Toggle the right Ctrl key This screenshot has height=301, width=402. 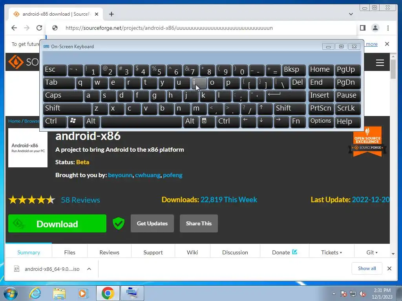pos(228,122)
